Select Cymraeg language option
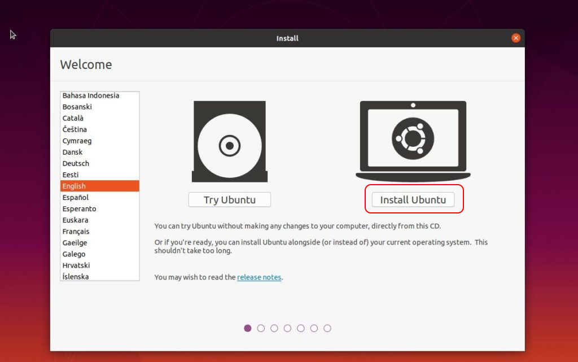The width and height of the screenshot is (578, 362). (x=77, y=141)
